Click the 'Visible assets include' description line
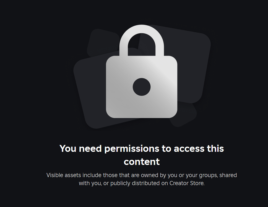The width and height of the screenshot is (268, 207). pos(142,175)
